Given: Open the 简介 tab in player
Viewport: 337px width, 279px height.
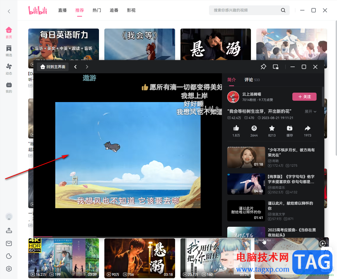Looking at the screenshot, I should (x=232, y=80).
